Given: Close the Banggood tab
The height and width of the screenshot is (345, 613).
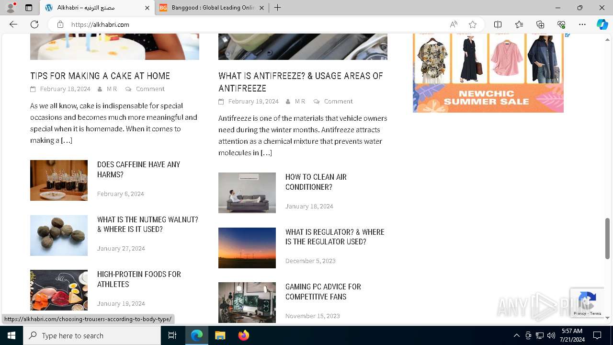Looking at the screenshot, I should (x=262, y=8).
